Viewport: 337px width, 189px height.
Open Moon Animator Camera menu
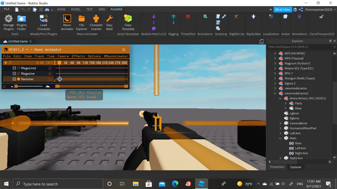click(x=63, y=56)
